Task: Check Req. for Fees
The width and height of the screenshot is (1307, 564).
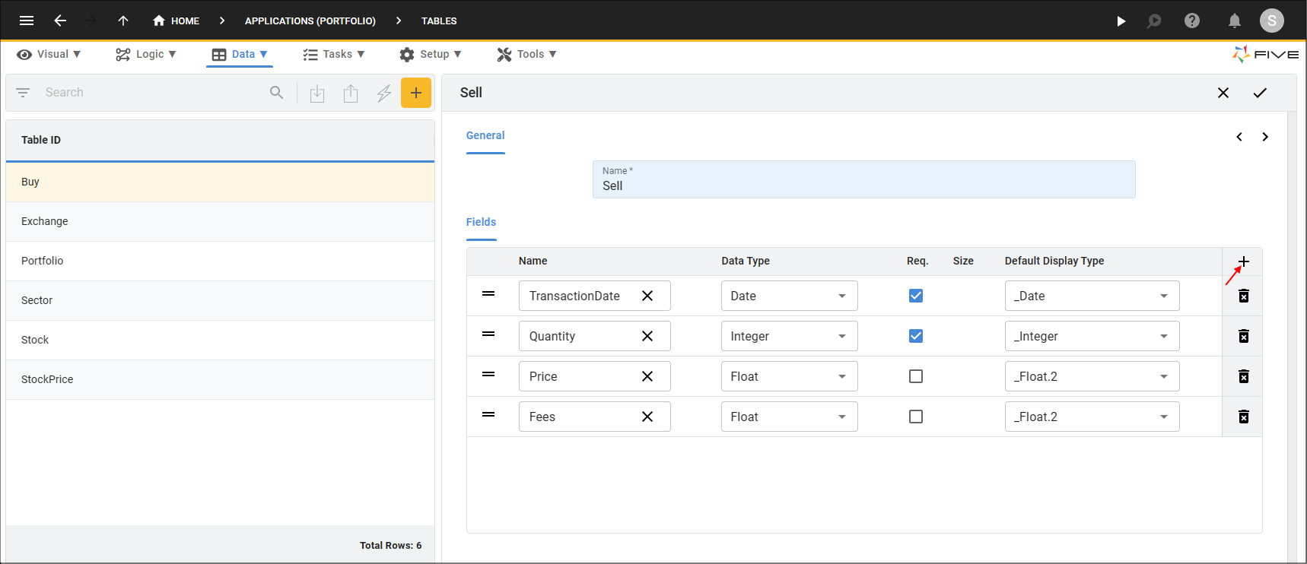Action: click(916, 417)
